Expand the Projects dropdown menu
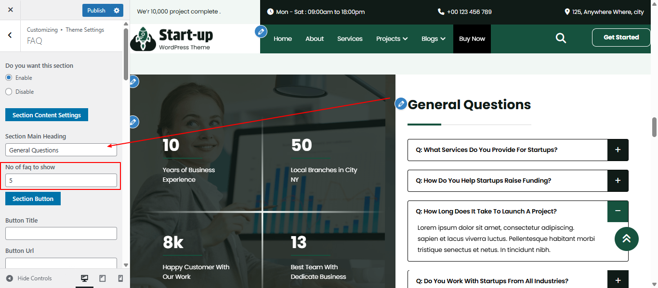The image size is (658, 288). (x=392, y=39)
